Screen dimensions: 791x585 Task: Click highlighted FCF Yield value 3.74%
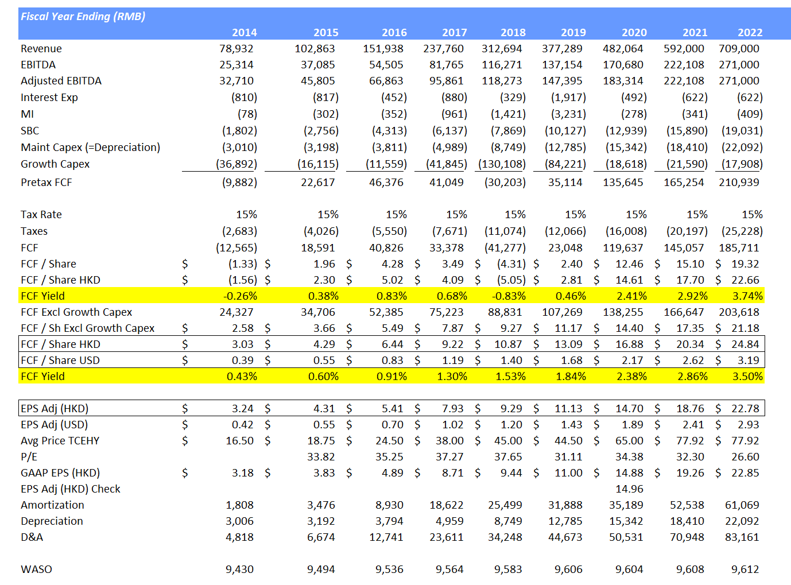(x=747, y=296)
